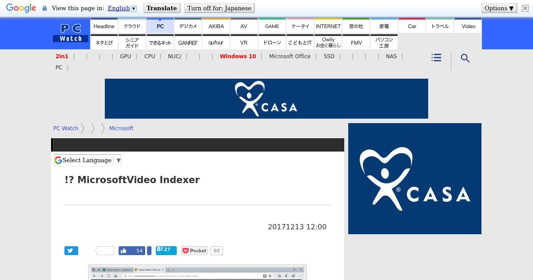Select the PC nav tab

[160, 26]
